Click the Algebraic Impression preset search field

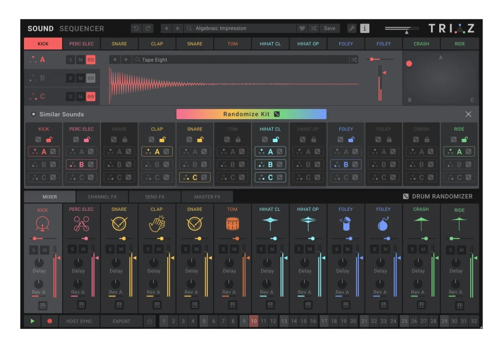pyautogui.click(x=240, y=28)
